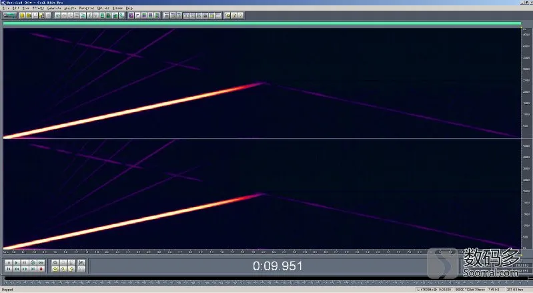Click the Fast Forward transport button

[x=25, y=269]
